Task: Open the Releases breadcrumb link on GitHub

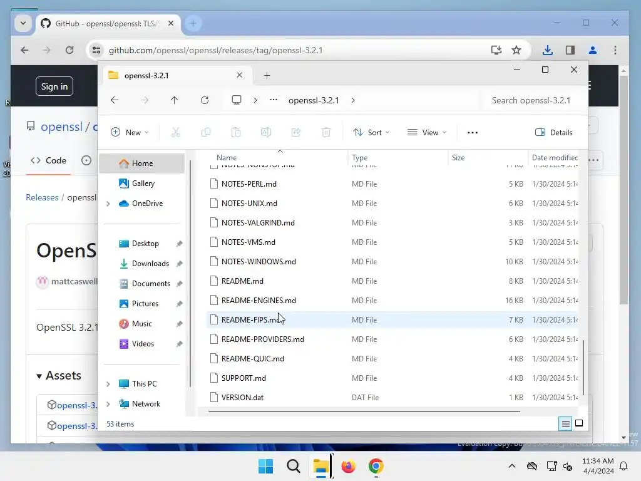Action: pos(42,197)
